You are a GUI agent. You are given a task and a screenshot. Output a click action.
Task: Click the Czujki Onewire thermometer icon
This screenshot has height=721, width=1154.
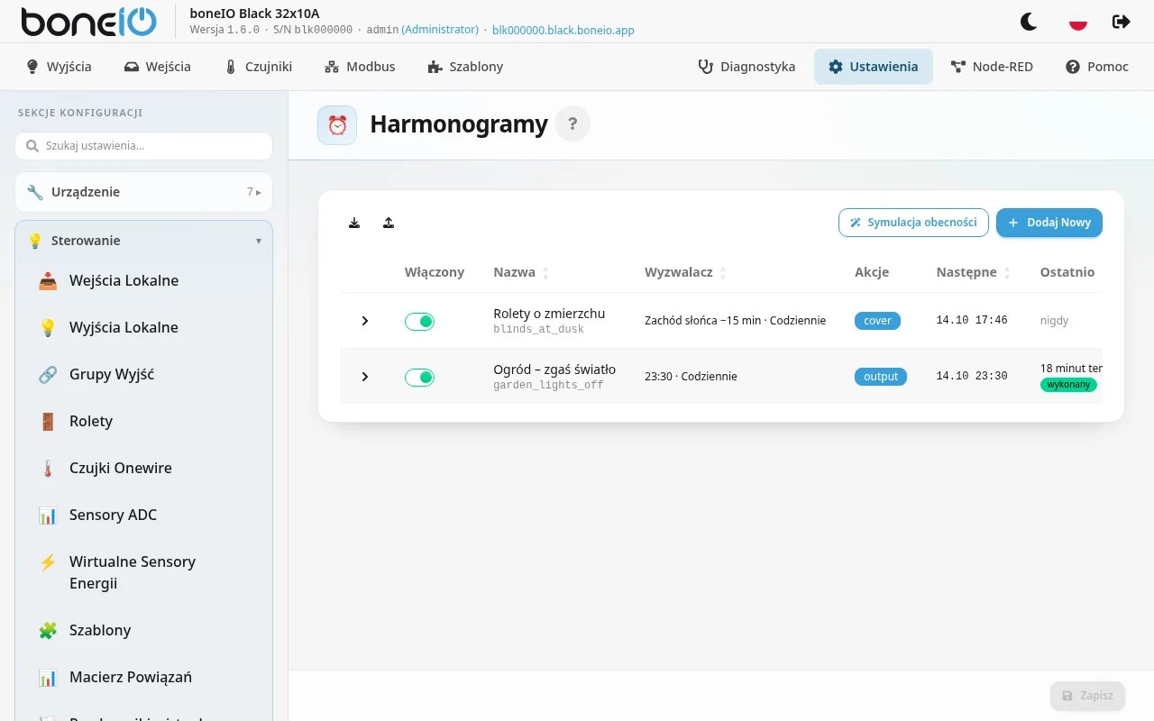click(x=48, y=468)
